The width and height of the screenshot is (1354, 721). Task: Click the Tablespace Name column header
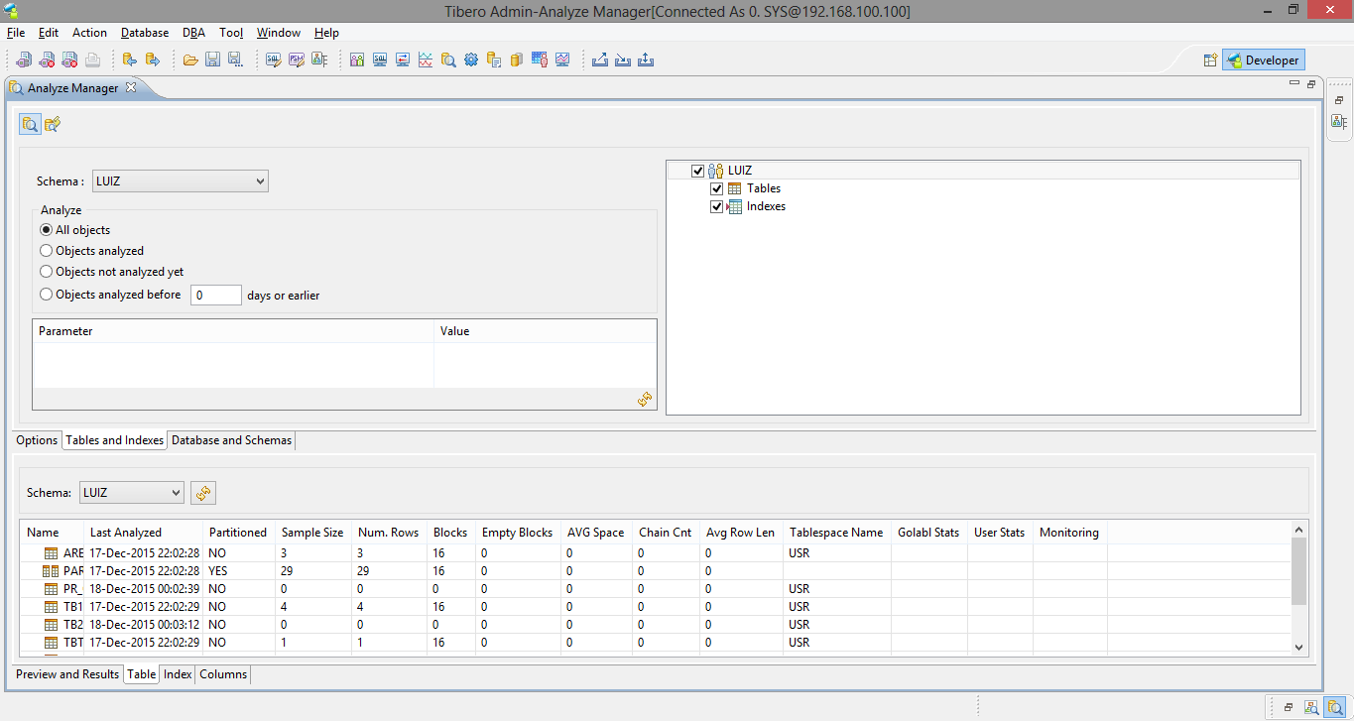pos(837,533)
